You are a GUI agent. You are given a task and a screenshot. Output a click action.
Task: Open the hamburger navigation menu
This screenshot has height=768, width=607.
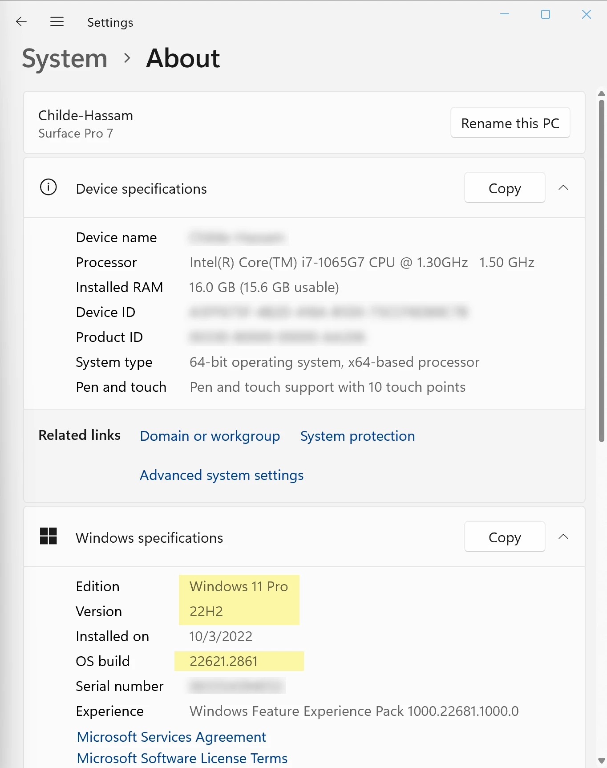point(57,21)
